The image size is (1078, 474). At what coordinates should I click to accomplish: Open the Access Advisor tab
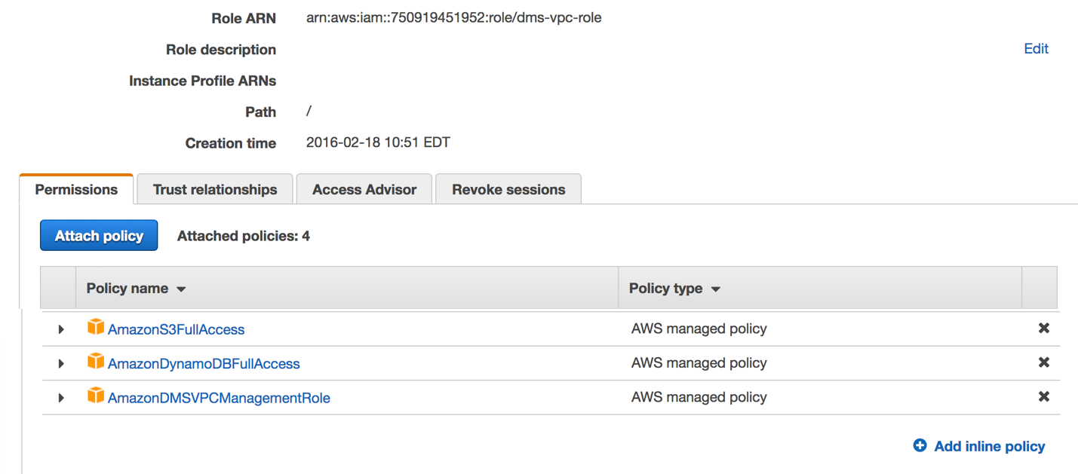[x=364, y=190]
